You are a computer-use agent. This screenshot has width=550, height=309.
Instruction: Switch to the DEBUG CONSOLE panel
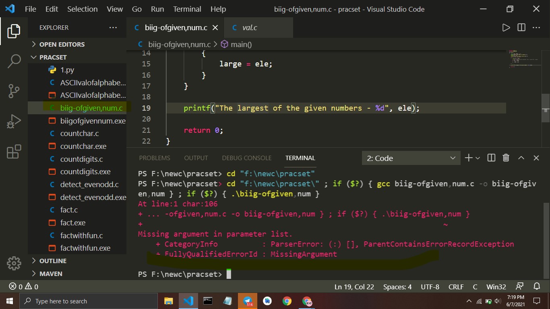[x=246, y=158]
